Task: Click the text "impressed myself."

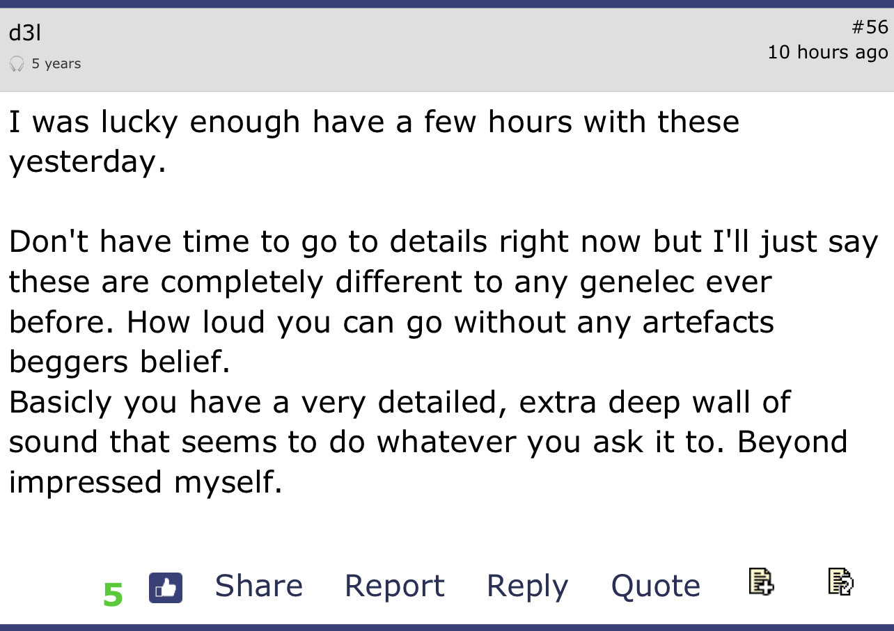Action: tap(146, 481)
